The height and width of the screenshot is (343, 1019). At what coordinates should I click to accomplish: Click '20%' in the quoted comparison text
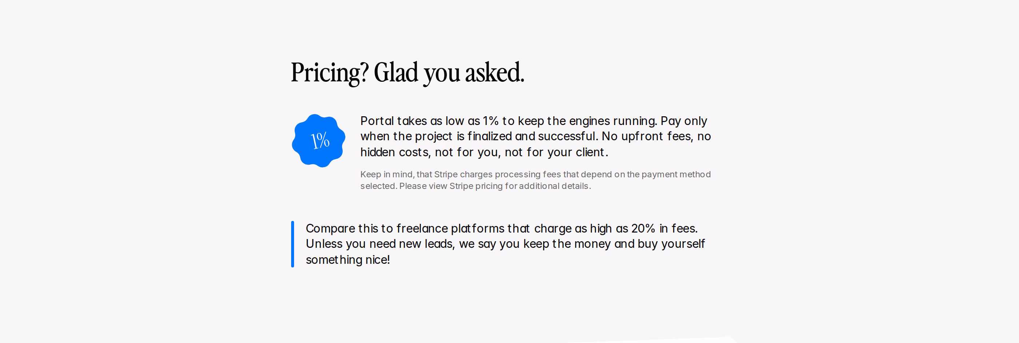pos(643,229)
